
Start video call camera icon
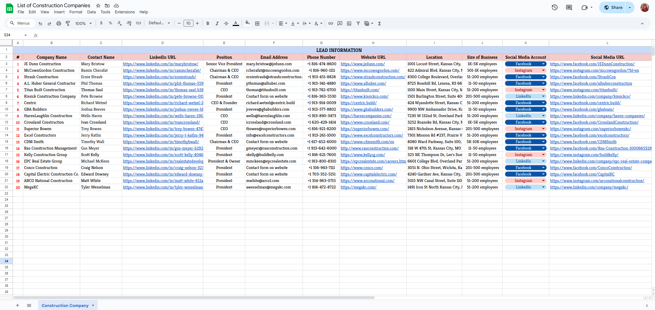point(584,8)
